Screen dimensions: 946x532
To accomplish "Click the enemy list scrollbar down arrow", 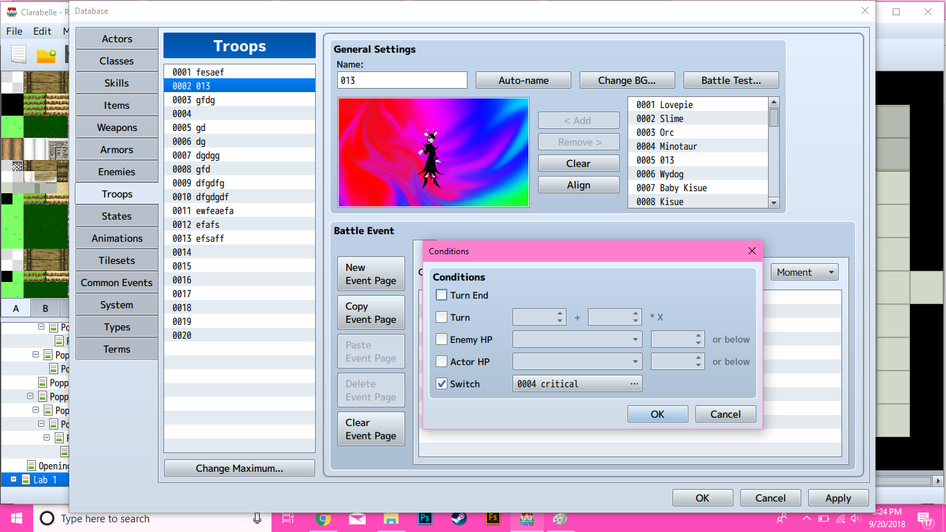I will coord(774,202).
